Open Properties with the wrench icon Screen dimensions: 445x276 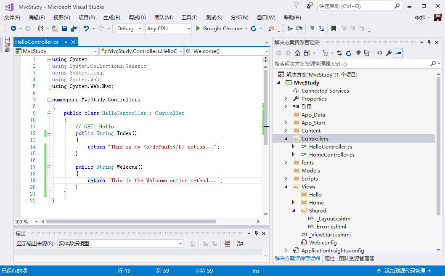tap(389, 53)
